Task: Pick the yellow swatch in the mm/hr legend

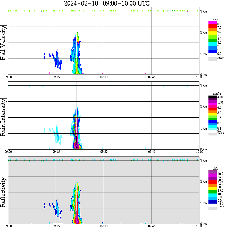Action: 212,114
